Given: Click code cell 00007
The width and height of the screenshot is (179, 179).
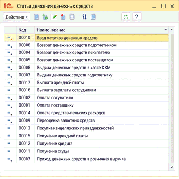Looking at the screenshot, I should (26, 159).
